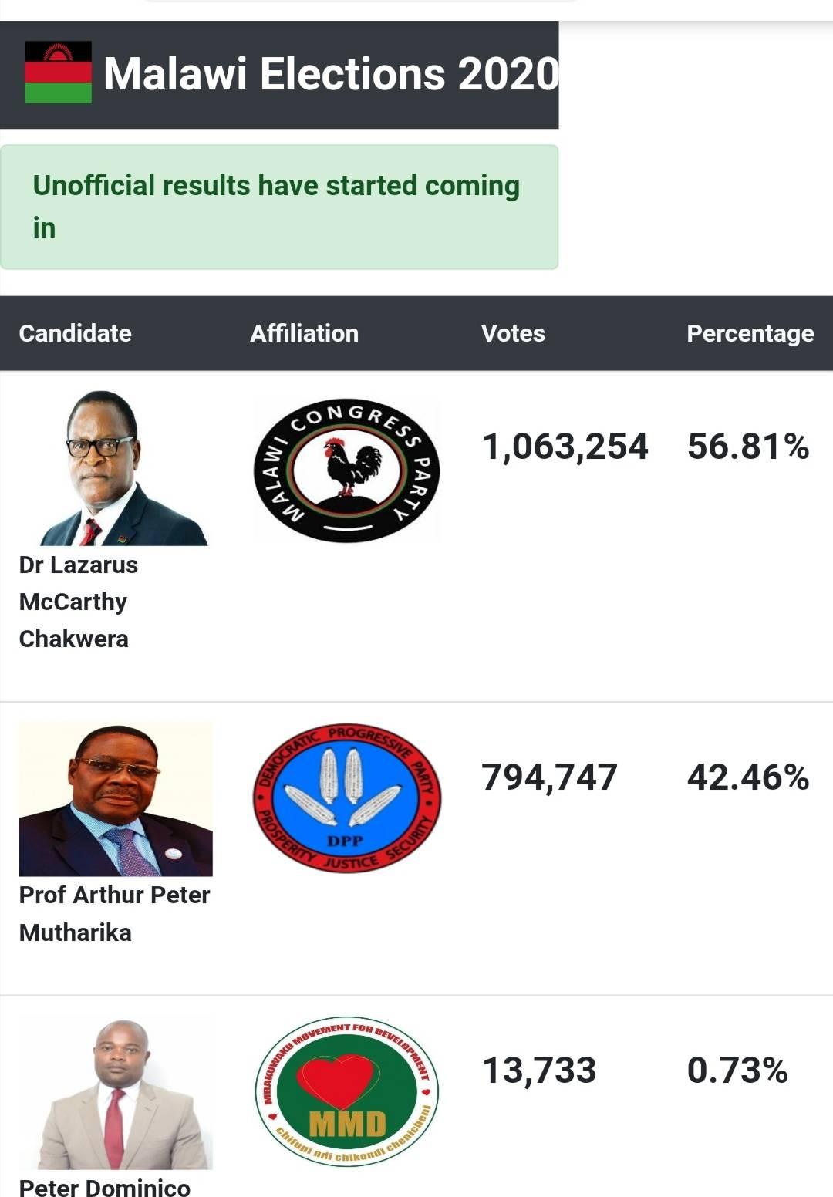
Task: Open Arthur Peter Mutharika's portrait photo
Action: tap(116, 799)
